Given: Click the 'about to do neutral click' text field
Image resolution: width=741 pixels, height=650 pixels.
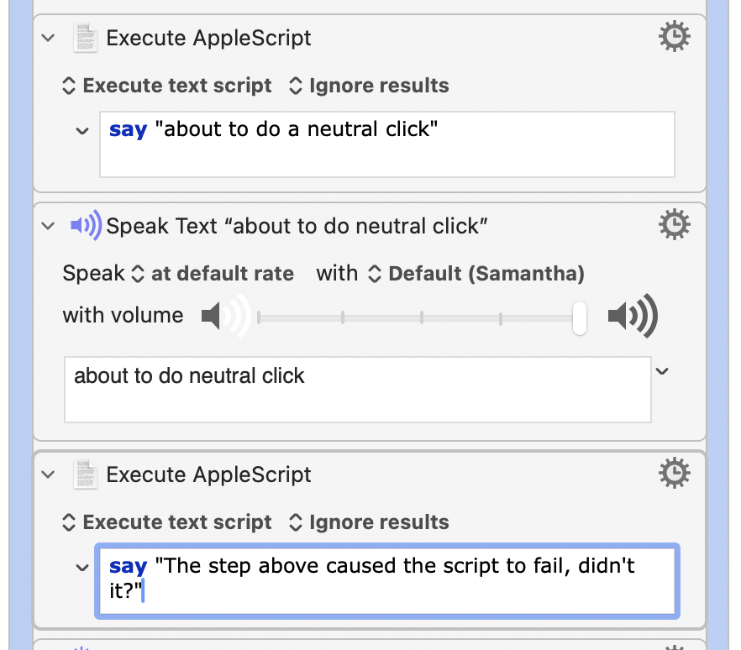Looking at the screenshot, I should (358, 390).
